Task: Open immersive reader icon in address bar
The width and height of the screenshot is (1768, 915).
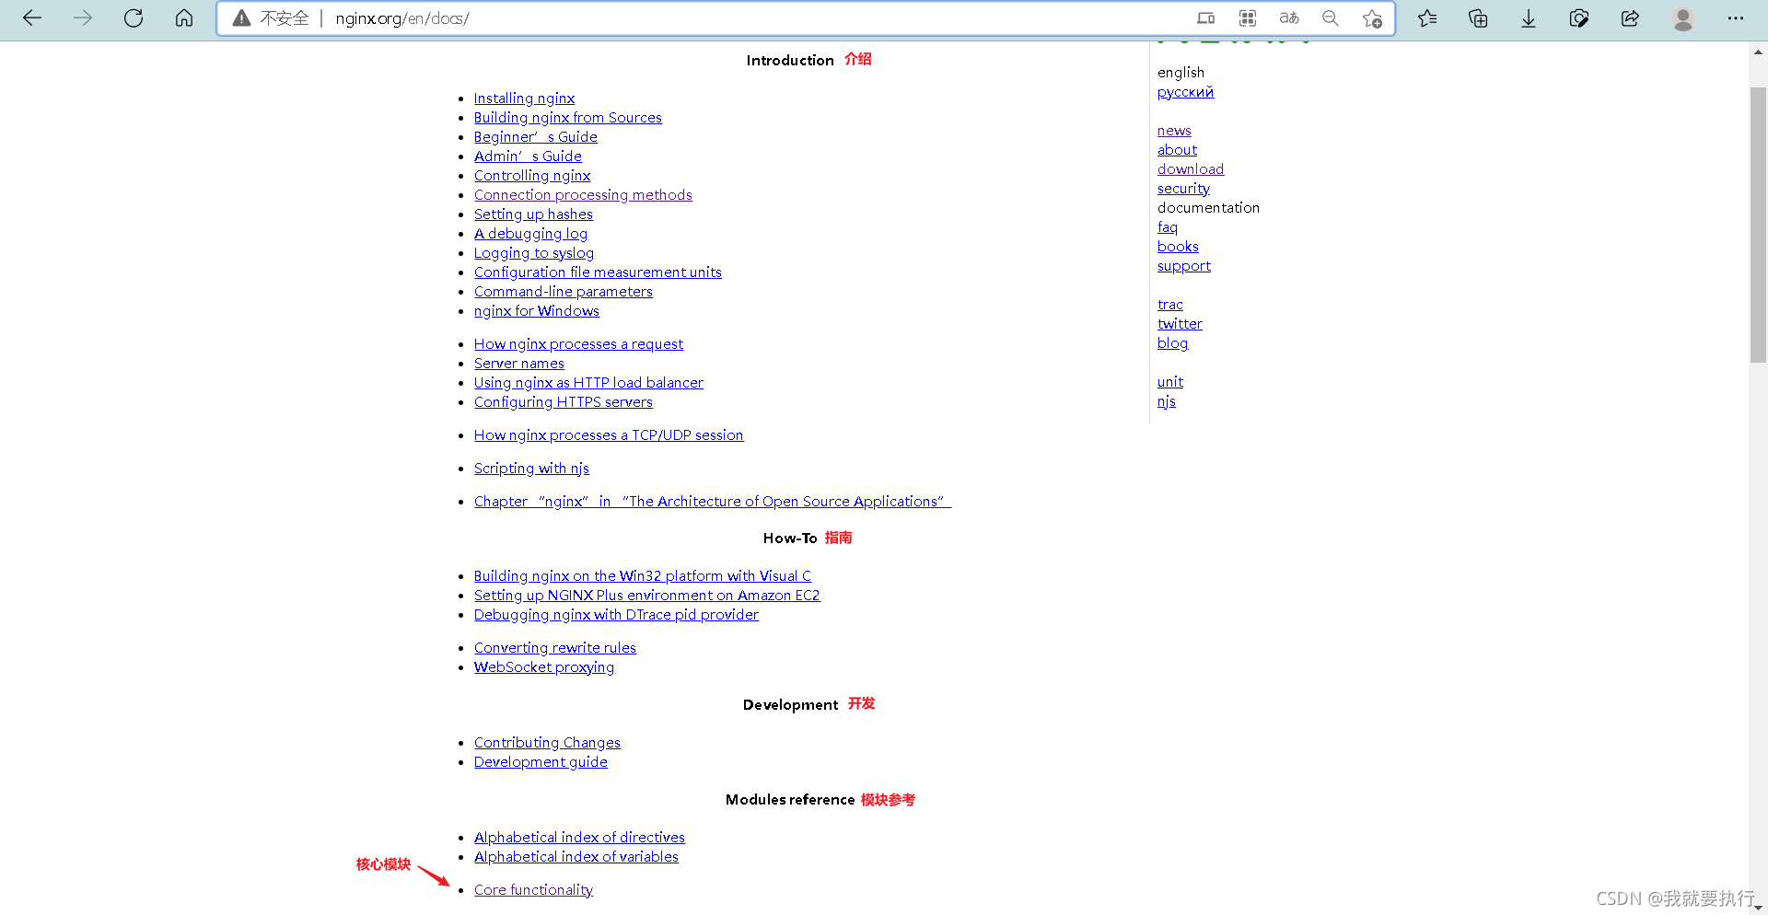Action: (x=1205, y=18)
